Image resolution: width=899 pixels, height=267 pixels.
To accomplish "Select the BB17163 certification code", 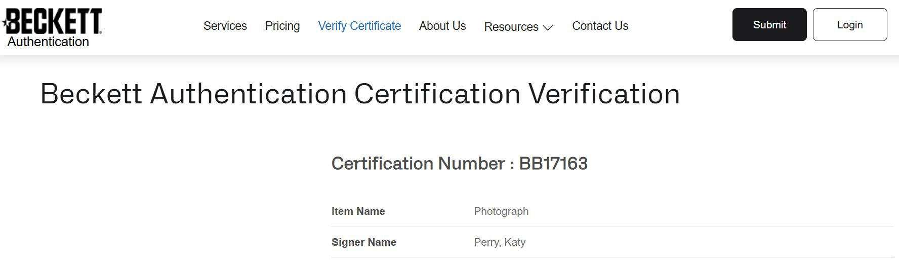I will click(553, 164).
